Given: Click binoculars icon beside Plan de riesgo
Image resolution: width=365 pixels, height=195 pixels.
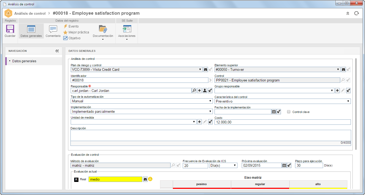Looking at the screenshot, I should [x=205, y=69].
